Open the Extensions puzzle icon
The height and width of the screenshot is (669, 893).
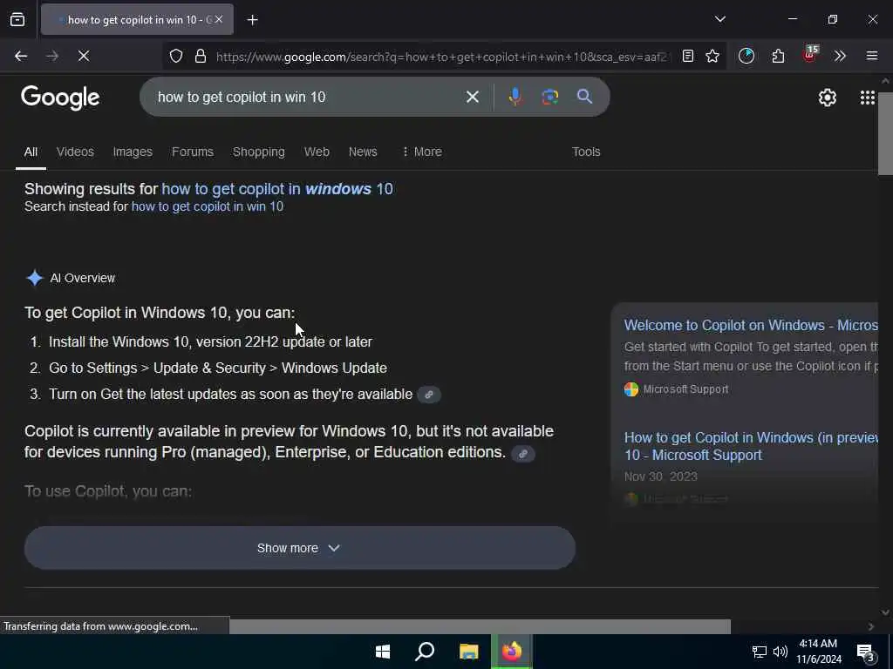[x=778, y=56]
